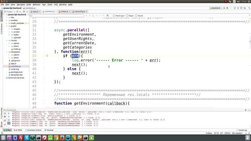The width and height of the screenshot is (251, 141).
Task: Open the system gear menu at top right
Action: (x=249, y=2)
